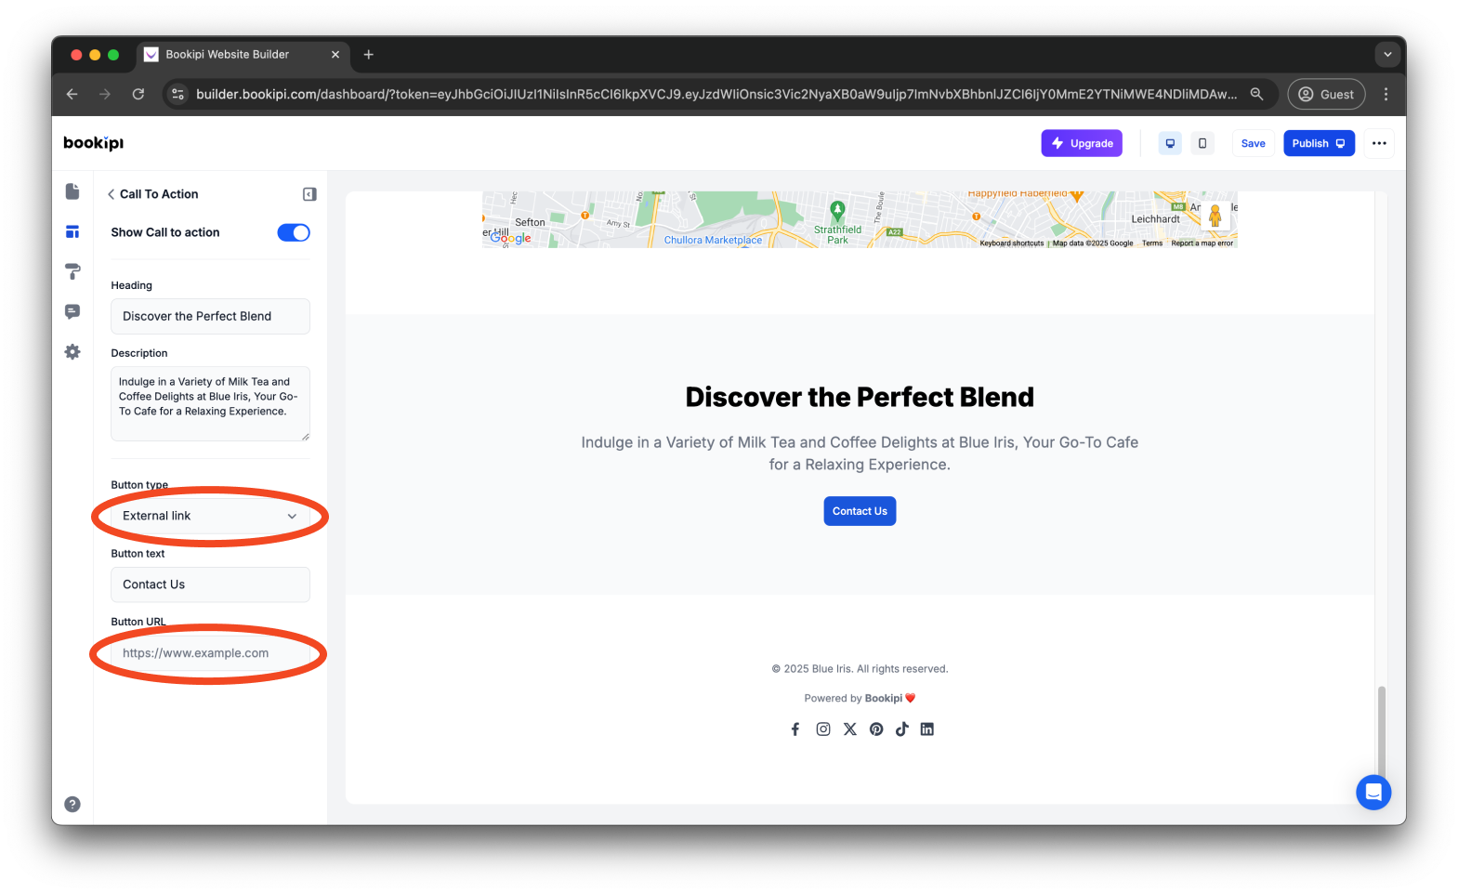The image size is (1458, 893).
Task: Open the Button type External link dropdown
Action: click(210, 516)
